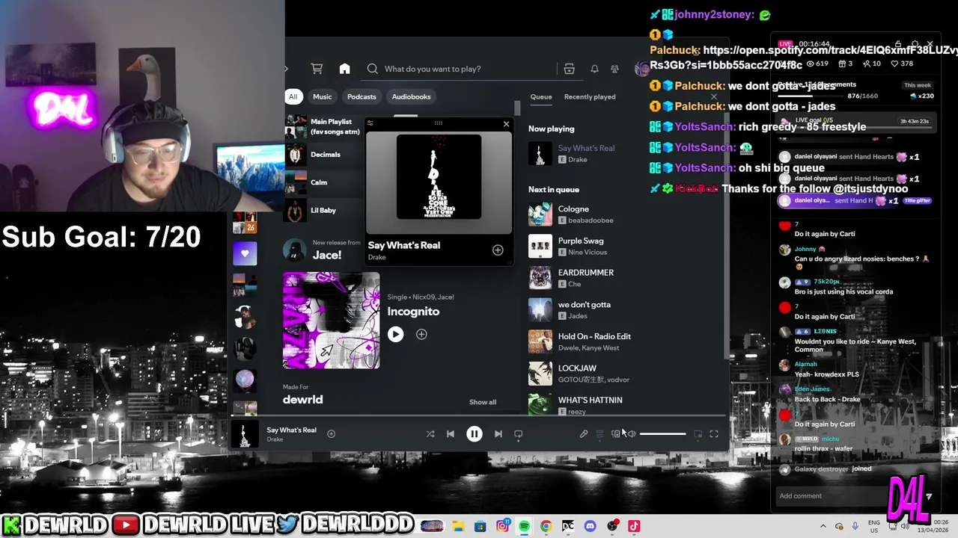The width and height of the screenshot is (958, 538).
Task: Open the Decimals playlist
Action: [x=324, y=155]
